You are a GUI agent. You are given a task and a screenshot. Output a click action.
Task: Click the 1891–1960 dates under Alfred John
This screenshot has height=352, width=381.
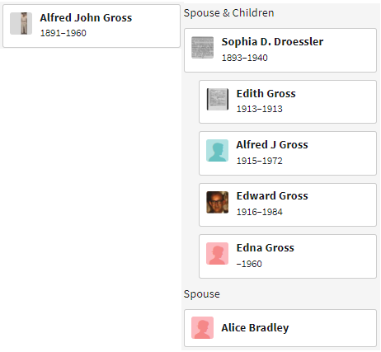[x=63, y=33]
